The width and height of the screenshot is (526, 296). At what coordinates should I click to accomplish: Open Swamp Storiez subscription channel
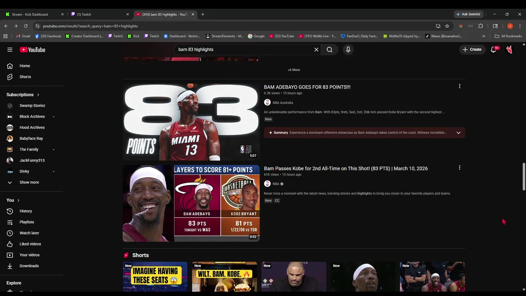pyautogui.click(x=32, y=106)
